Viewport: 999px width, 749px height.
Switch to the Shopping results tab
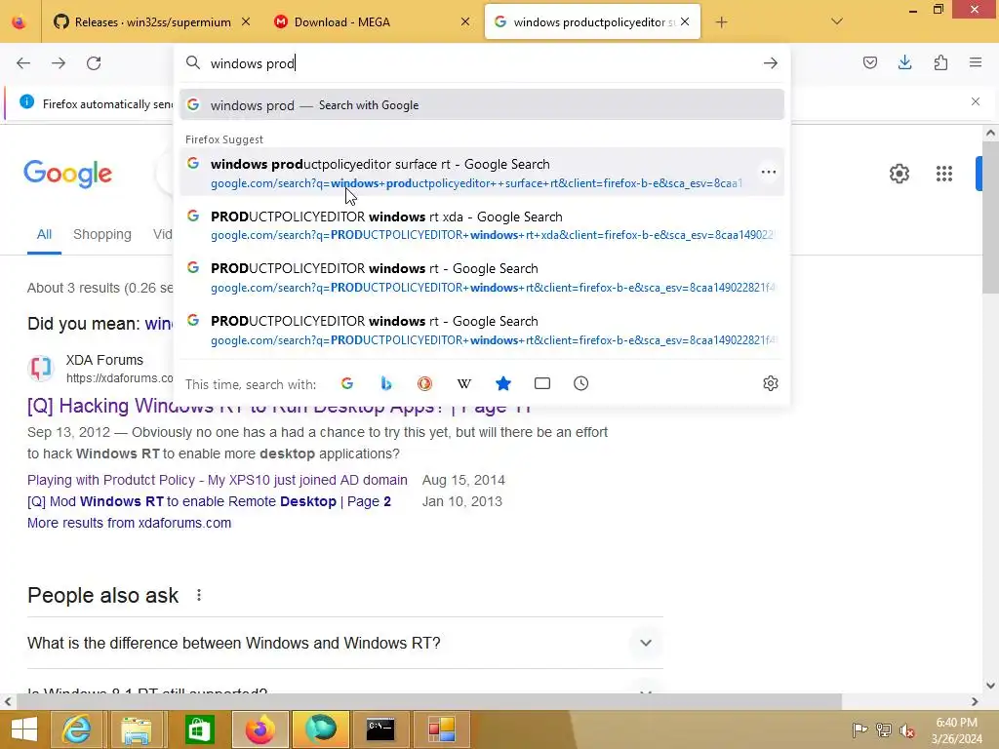(x=101, y=234)
